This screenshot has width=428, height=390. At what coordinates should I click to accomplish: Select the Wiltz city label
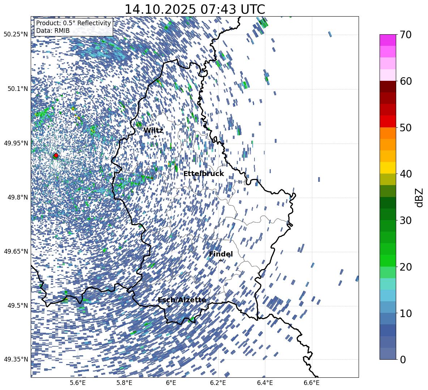[x=153, y=131]
